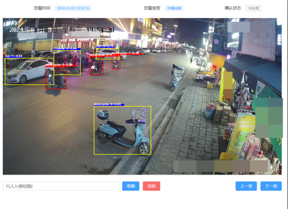
Task: Focus the 行人入侵检测2 input field
Action: click(61, 186)
